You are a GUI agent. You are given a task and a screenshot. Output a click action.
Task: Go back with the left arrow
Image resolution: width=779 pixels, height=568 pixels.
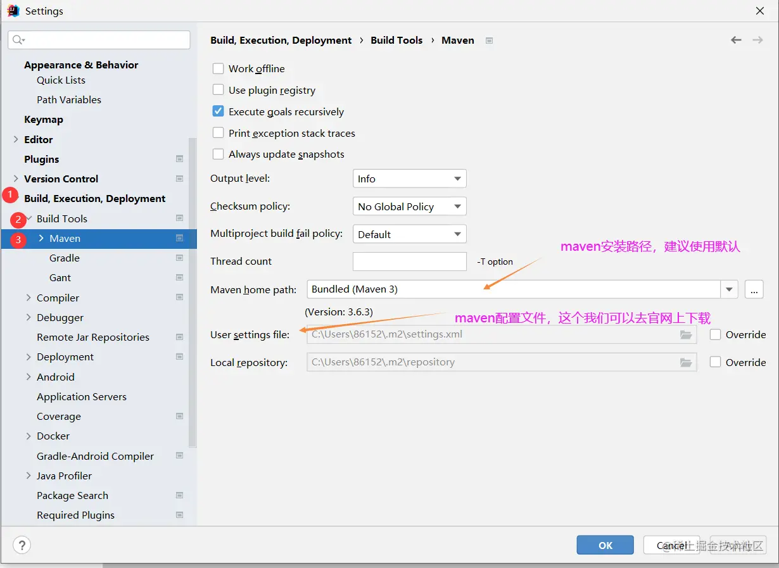click(x=736, y=40)
